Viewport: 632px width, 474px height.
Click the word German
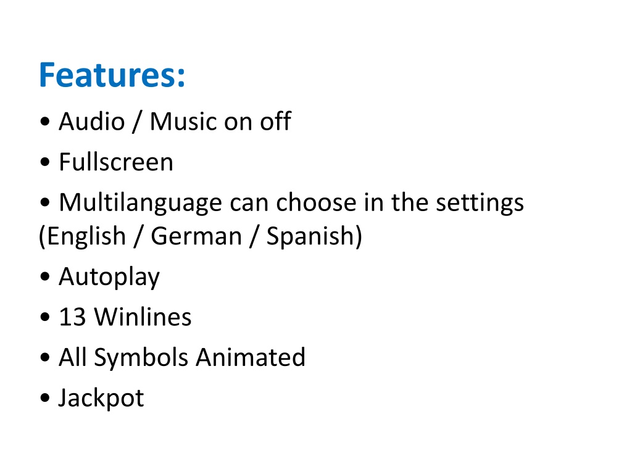[x=196, y=236]
